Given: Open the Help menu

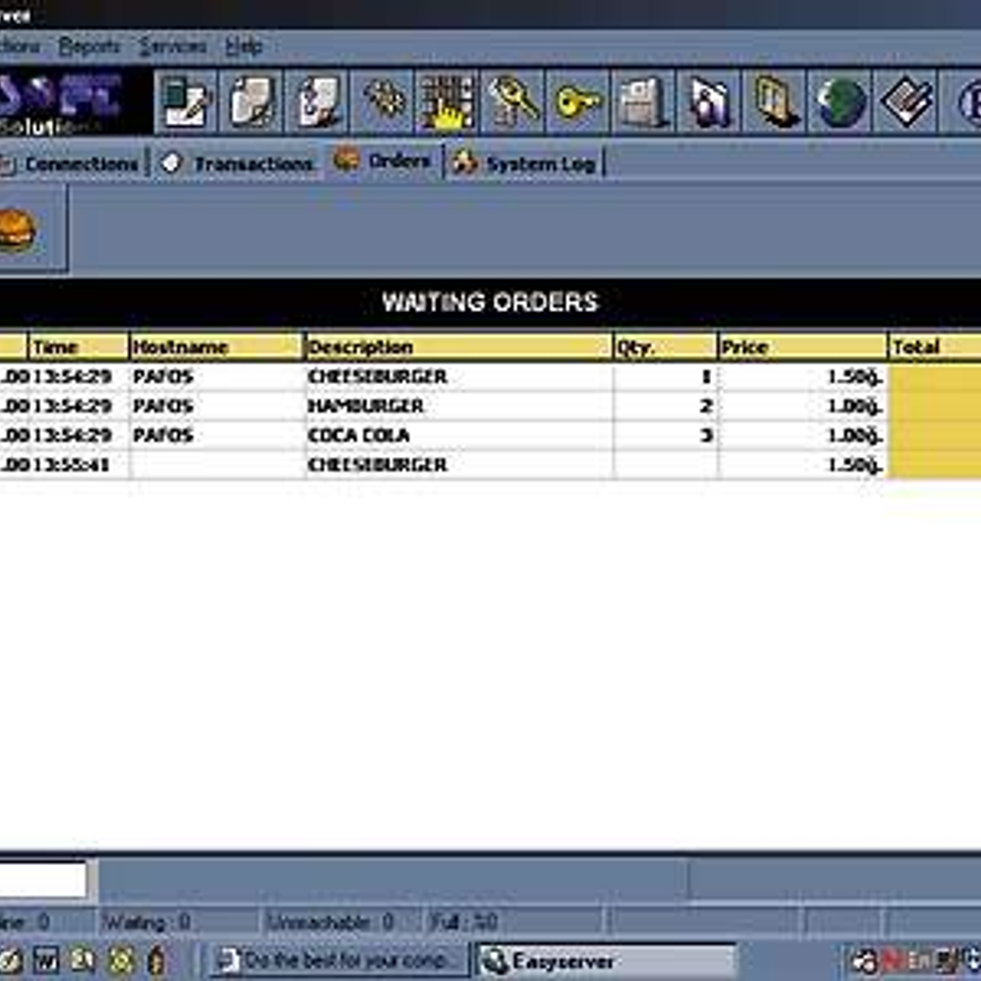Looking at the screenshot, I should (x=243, y=47).
